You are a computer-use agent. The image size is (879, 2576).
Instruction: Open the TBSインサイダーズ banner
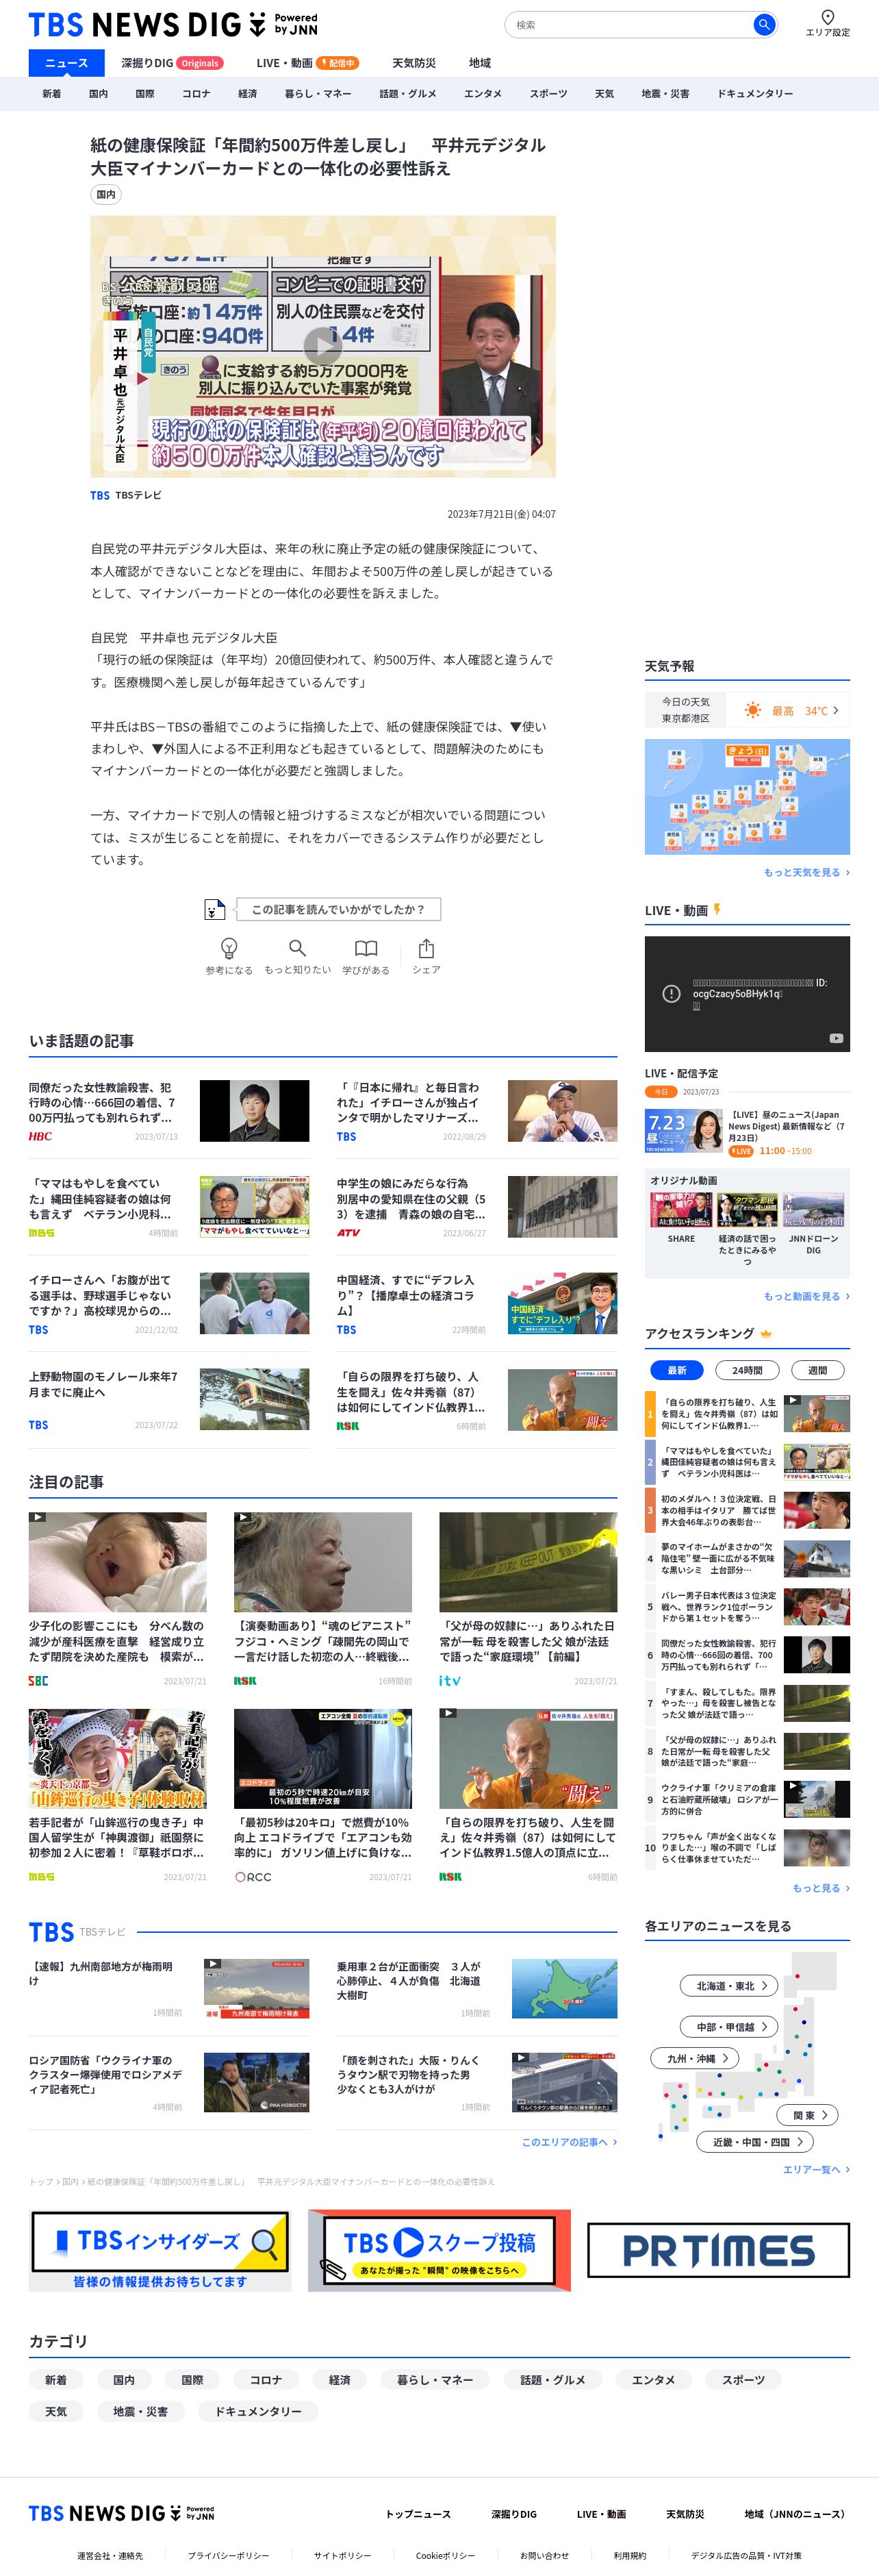coord(160,2250)
